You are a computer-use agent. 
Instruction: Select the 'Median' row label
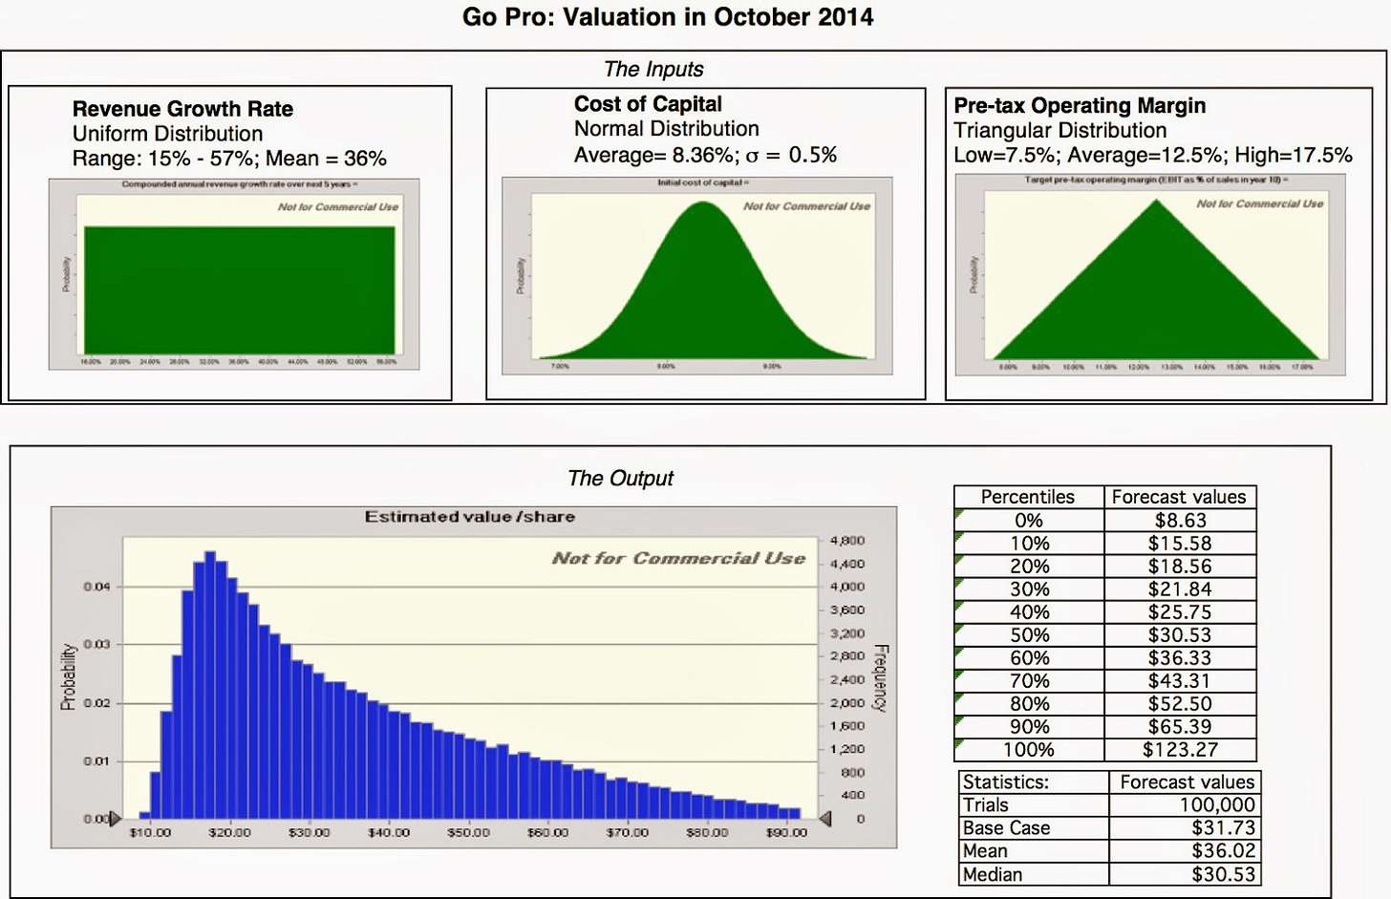tap(1034, 874)
